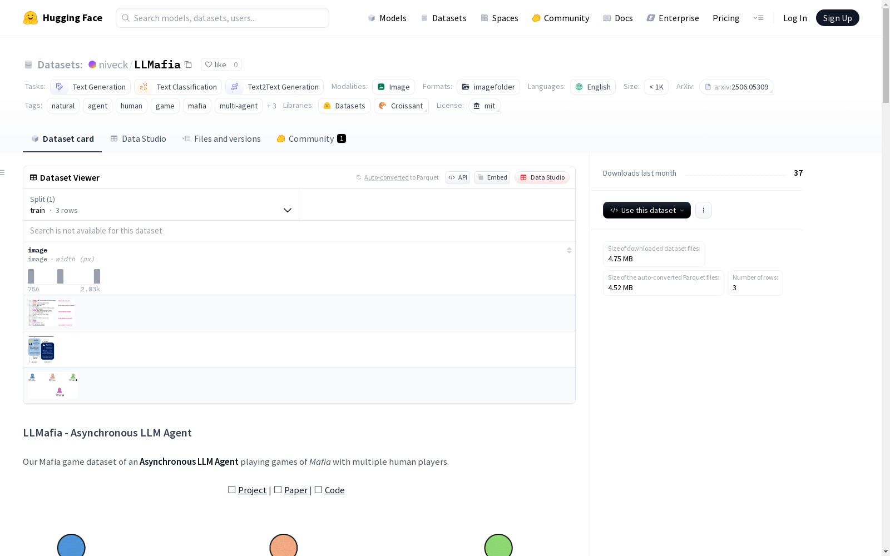Click the search models, datasets, users field
The image size is (890, 556).
click(222, 18)
